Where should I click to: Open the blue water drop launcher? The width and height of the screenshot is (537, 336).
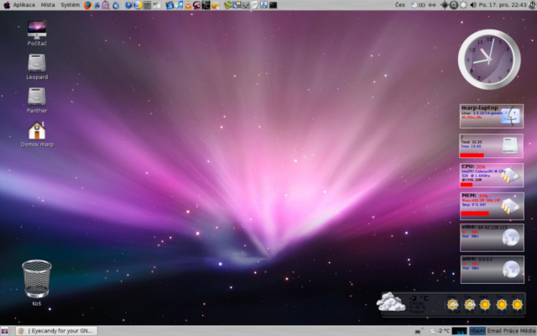tap(116, 5)
